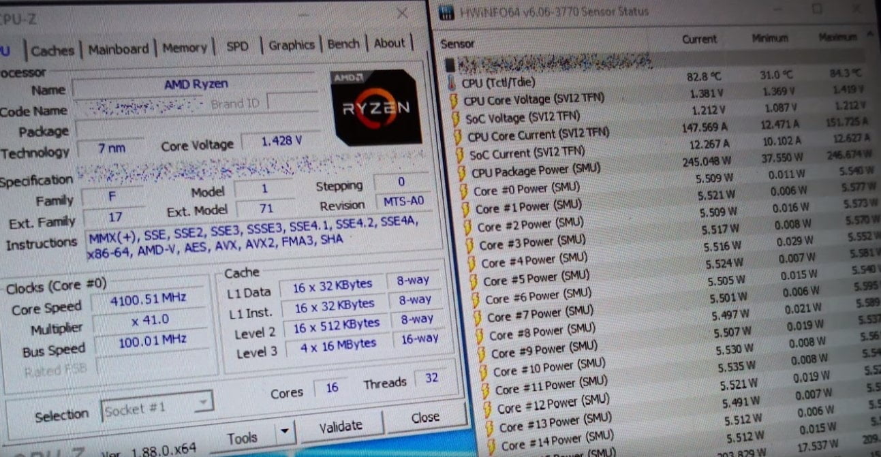
Task: Click the Sensor column header in HWiNFO64
Action: (458, 44)
